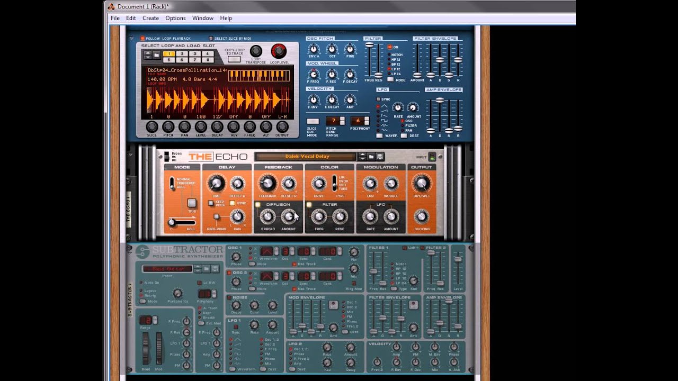Image resolution: width=678 pixels, height=381 pixels.
Task: Click the Echo delay Time knob
Action: pyautogui.click(x=216, y=184)
